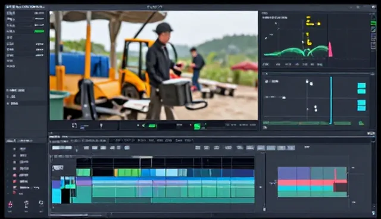
Task: Toggle the upper cyan square in the right graph panel
Action: [361, 88]
